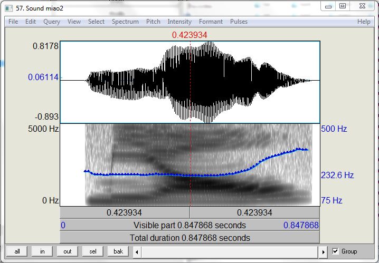Click the scrollbar left arrow
The height and width of the screenshot is (263, 379).
pyautogui.click(x=137, y=252)
